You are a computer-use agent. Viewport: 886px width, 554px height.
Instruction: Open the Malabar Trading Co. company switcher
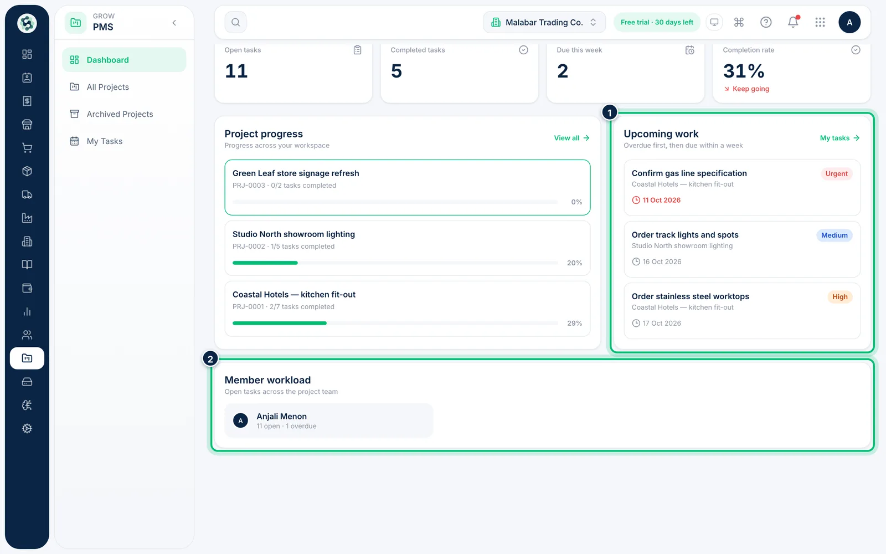[544, 22]
